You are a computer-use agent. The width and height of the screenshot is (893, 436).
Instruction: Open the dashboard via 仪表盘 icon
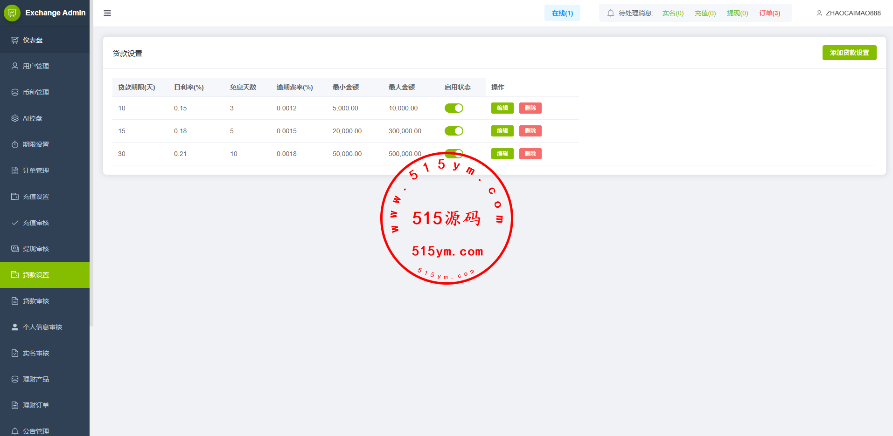[15, 40]
